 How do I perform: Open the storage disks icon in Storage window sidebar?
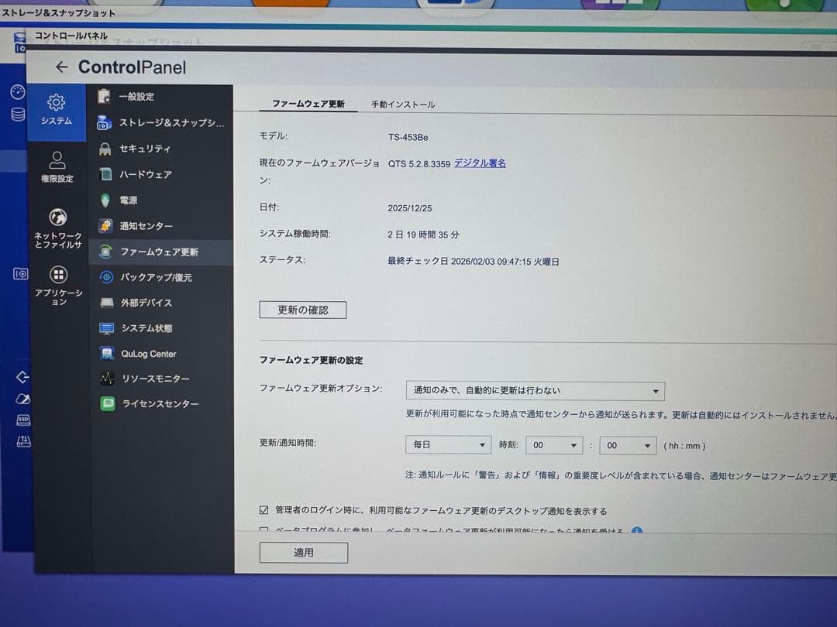[18, 114]
